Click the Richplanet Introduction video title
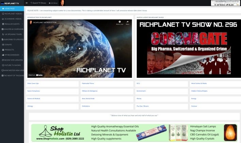The height and width of the screenshot is (143, 241). (45, 22)
